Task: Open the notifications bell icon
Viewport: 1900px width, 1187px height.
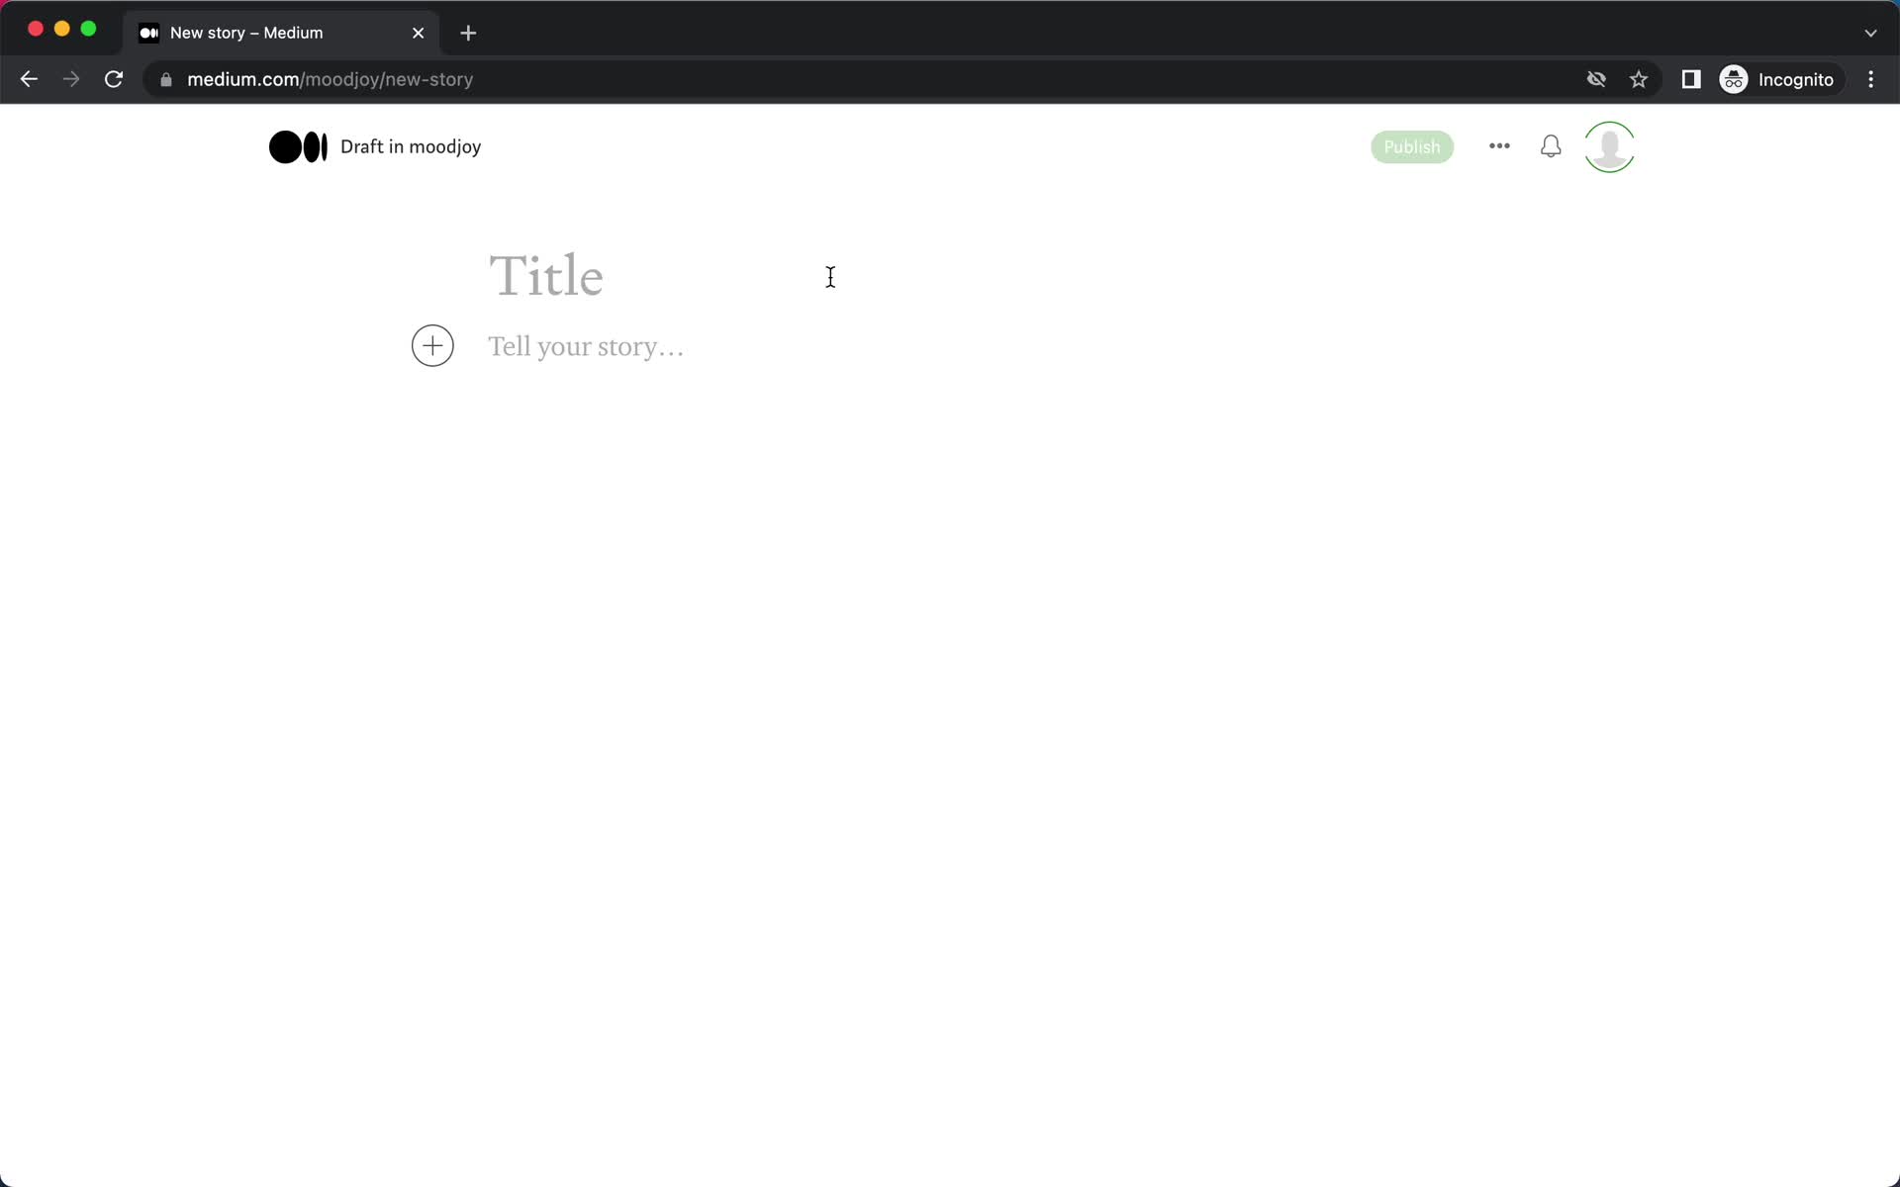Action: (x=1552, y=146)
